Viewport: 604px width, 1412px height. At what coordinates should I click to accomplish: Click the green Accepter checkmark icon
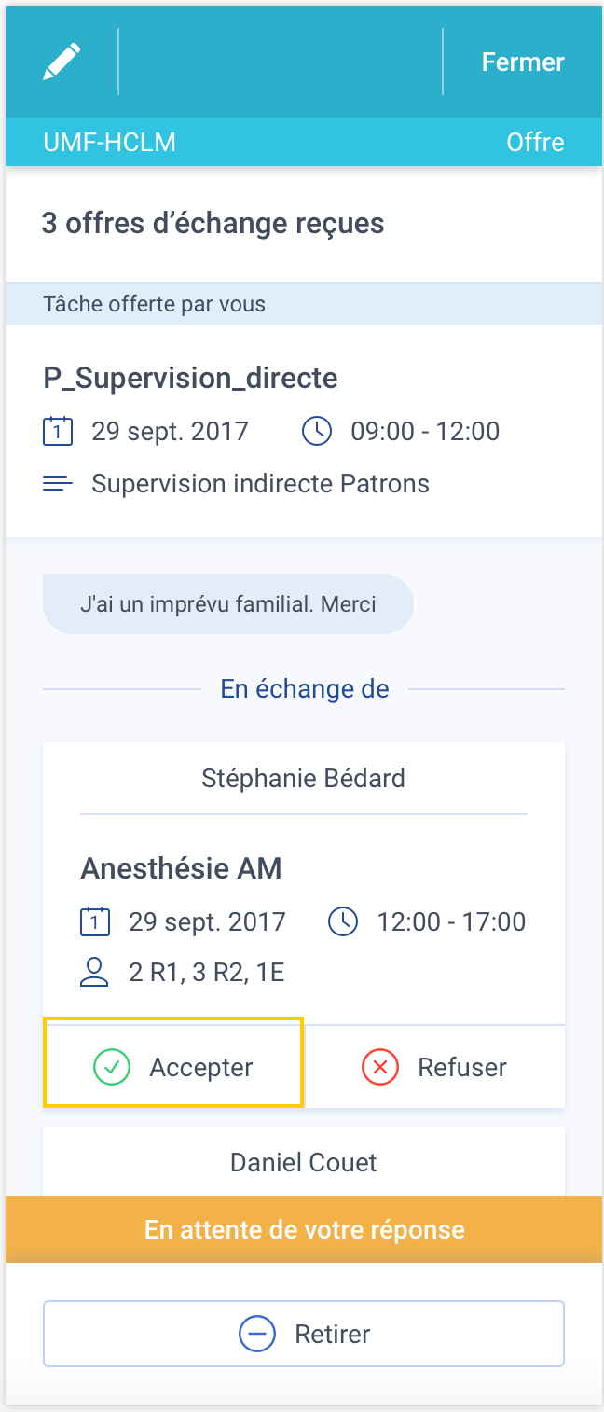pos(112,1067)
